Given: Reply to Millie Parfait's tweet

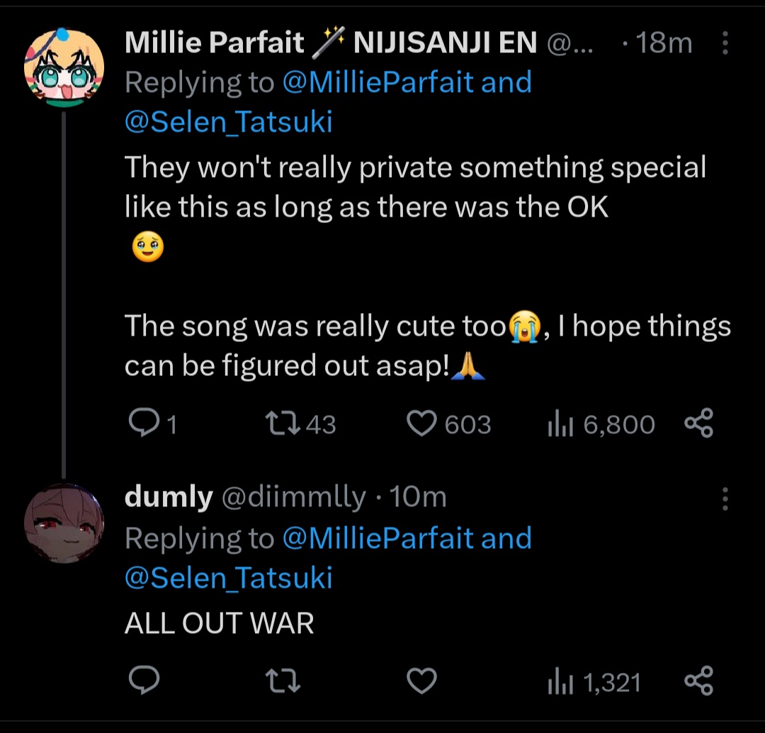Looking at the screenshot, I should (145, 424).
